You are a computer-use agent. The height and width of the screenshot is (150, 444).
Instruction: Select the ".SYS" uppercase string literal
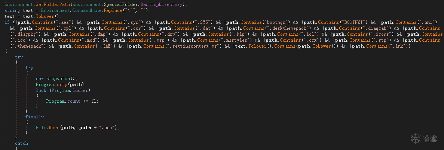(203, 22)
